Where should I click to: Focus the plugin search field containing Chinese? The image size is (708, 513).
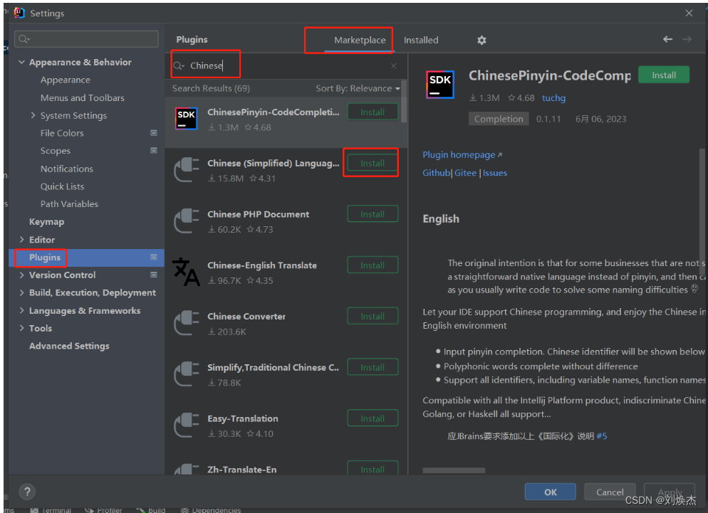point(286,66)
